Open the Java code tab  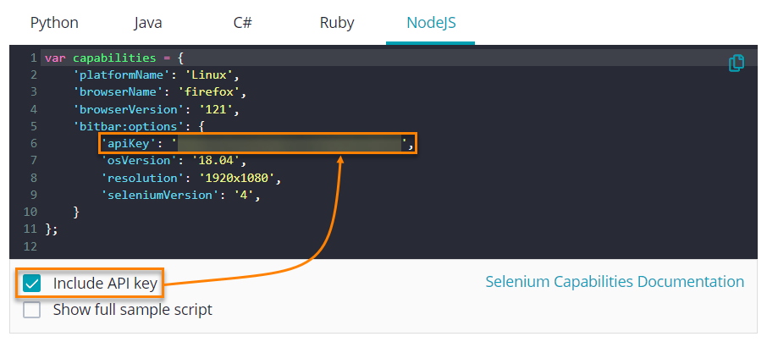pyautogui.click(x=148, y=23)
